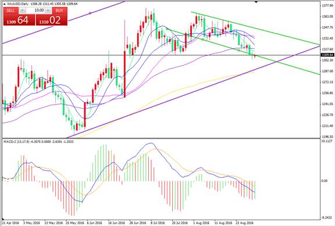335x226 pixels.
Task: Click the 23 Aug 2016 date label
Action: pos(245,223)
